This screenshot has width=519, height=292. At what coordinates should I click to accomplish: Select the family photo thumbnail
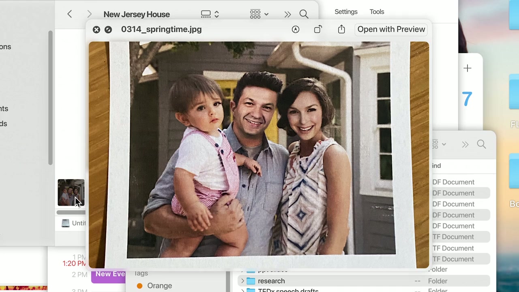(x=71, y=193)
